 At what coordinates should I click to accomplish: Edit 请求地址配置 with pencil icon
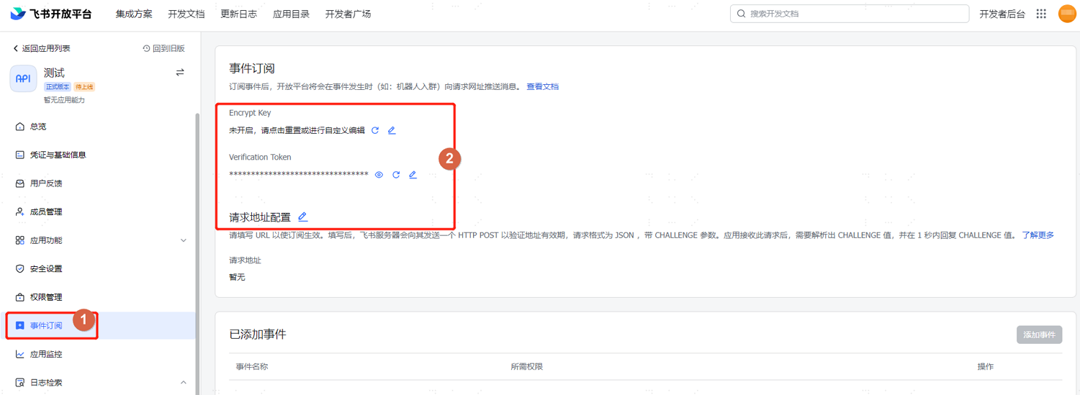pos(302,217)
